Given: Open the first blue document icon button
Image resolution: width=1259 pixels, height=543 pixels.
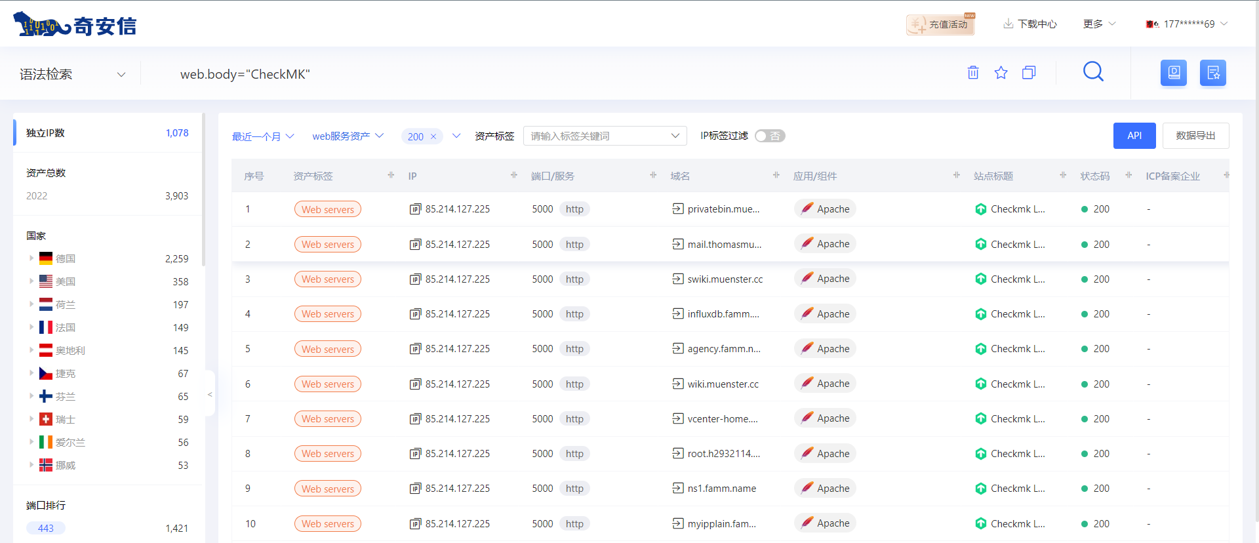Looking at the screenshot, I should pos(1174,73).
